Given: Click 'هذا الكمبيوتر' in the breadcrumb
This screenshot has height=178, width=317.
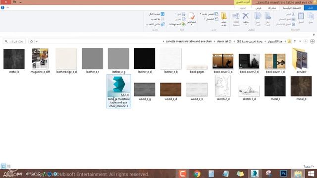Looking at the screenshot, I should point(275,42).
